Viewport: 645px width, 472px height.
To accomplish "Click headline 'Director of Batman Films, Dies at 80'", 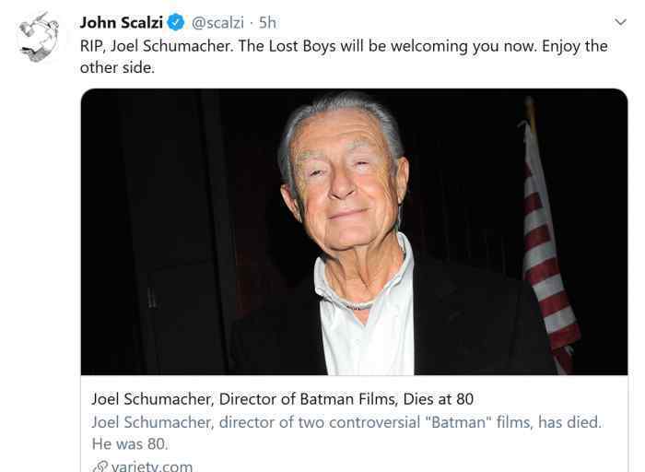I will [346, 399].
